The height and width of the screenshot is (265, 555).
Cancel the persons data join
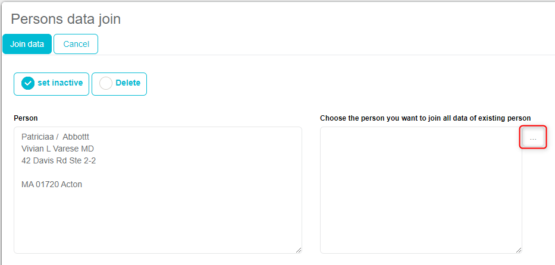pos(76,44)
